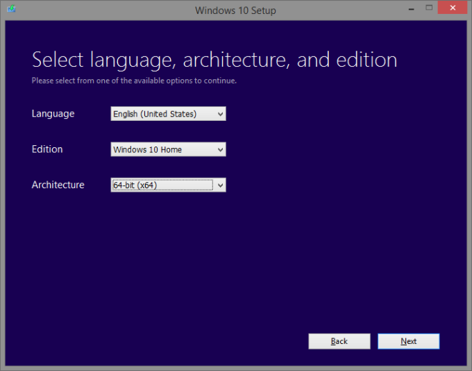Open the Language combo box showing English (United States)
Viewport: 472px width, 371px height.
(x=162, y=114)
